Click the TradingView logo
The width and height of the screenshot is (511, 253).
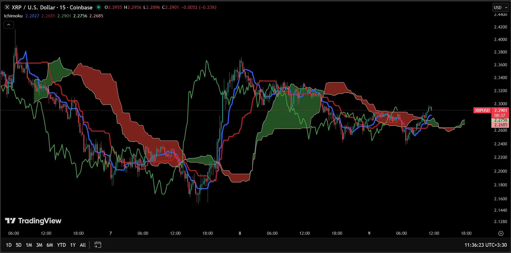[33, 221]
